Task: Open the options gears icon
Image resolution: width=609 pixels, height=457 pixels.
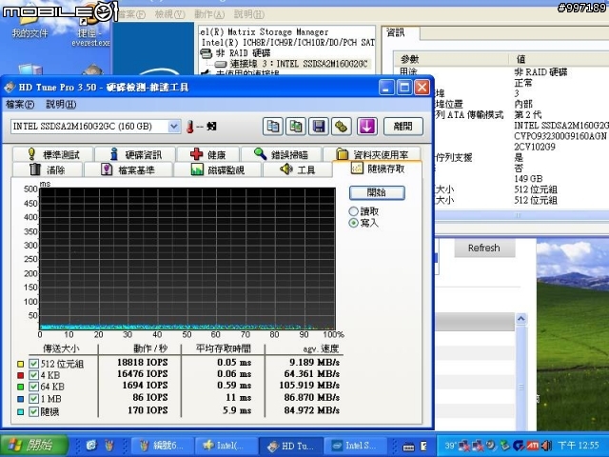Action: [342, 127]
